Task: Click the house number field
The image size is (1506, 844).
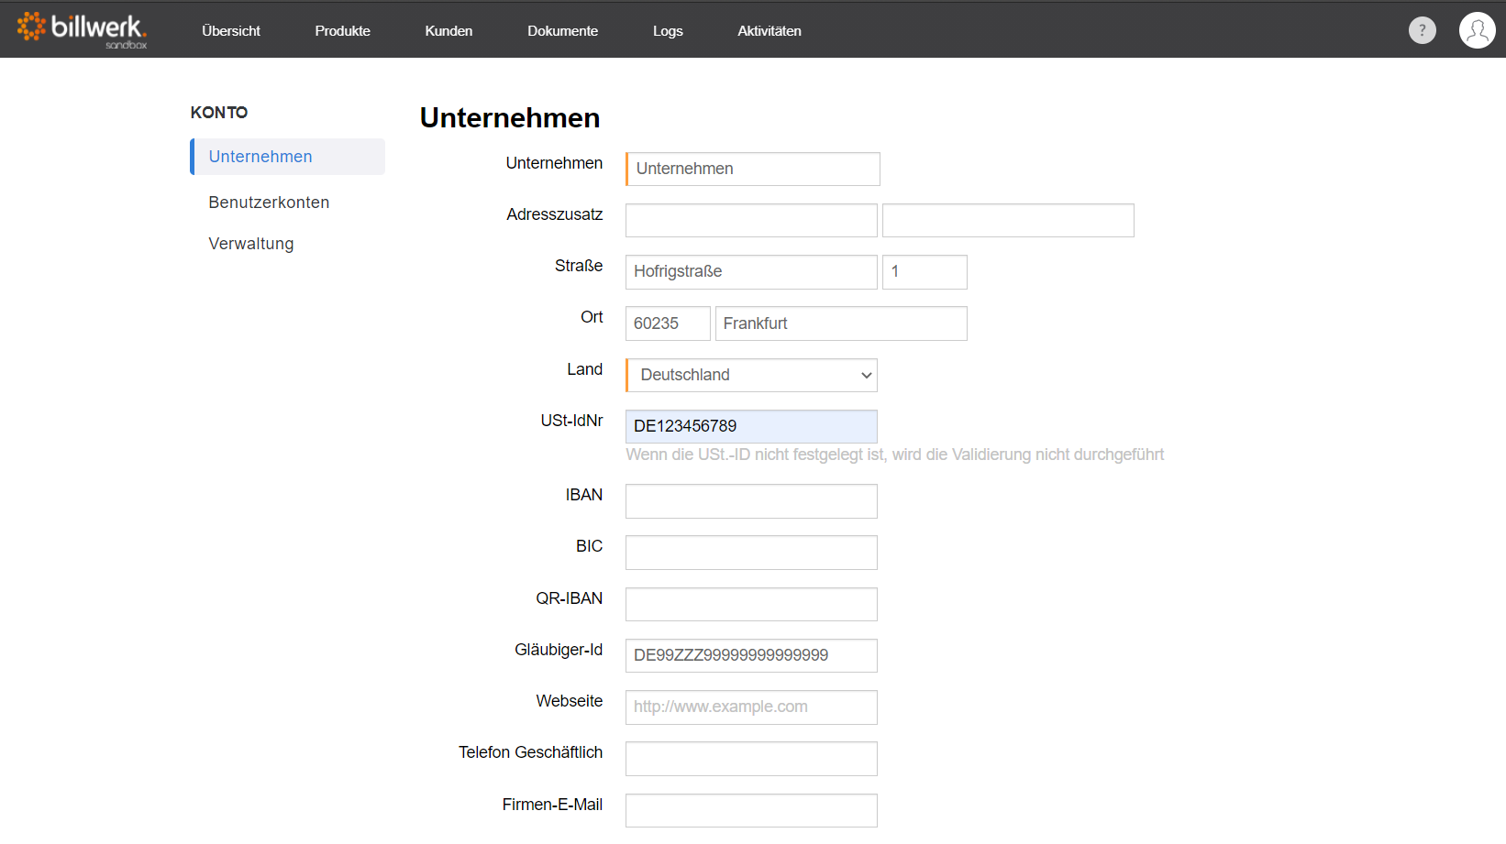Action: click(925, 272)
